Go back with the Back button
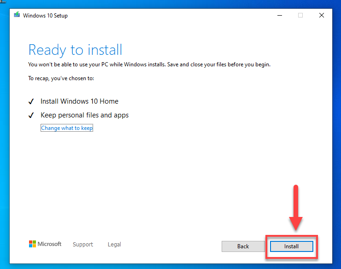 (x=243, y=246)
